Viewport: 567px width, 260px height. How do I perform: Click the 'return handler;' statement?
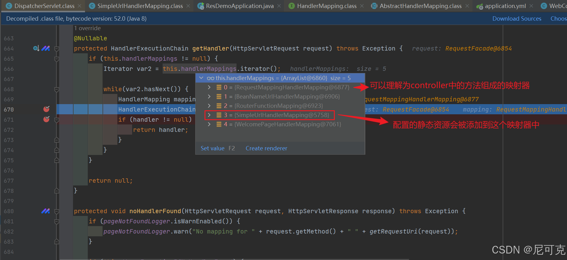coord(160,130)
